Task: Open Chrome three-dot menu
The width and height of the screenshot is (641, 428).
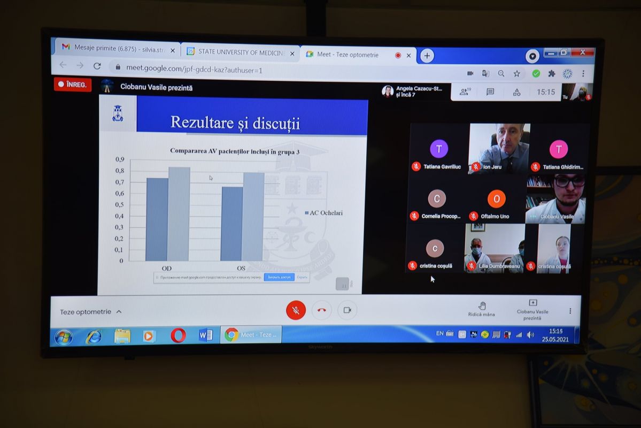Action: pos(583,73)
